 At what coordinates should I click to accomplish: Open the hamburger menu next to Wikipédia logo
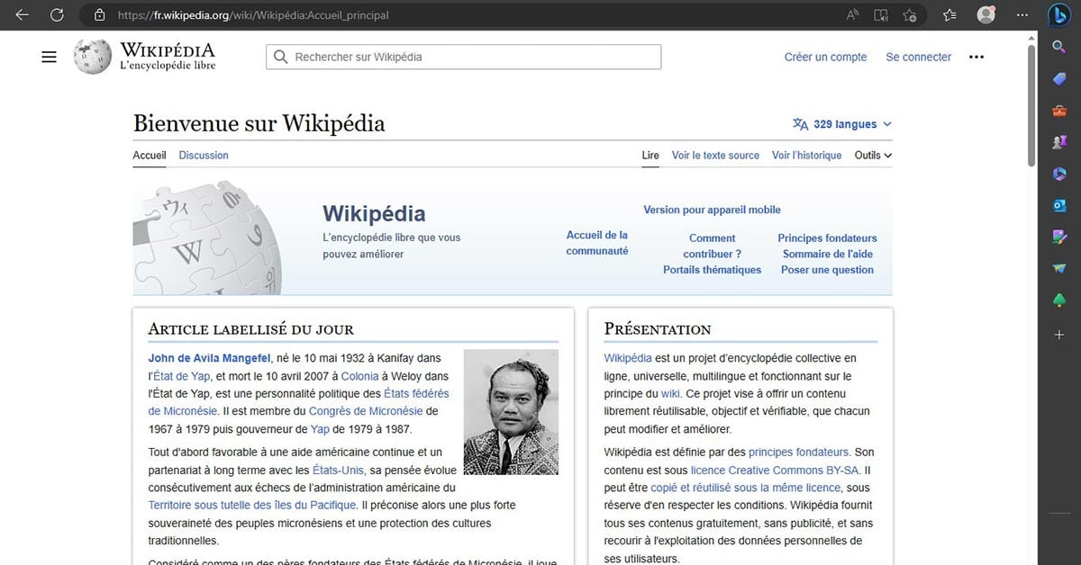pyautogui.click(x=49, y=56)
